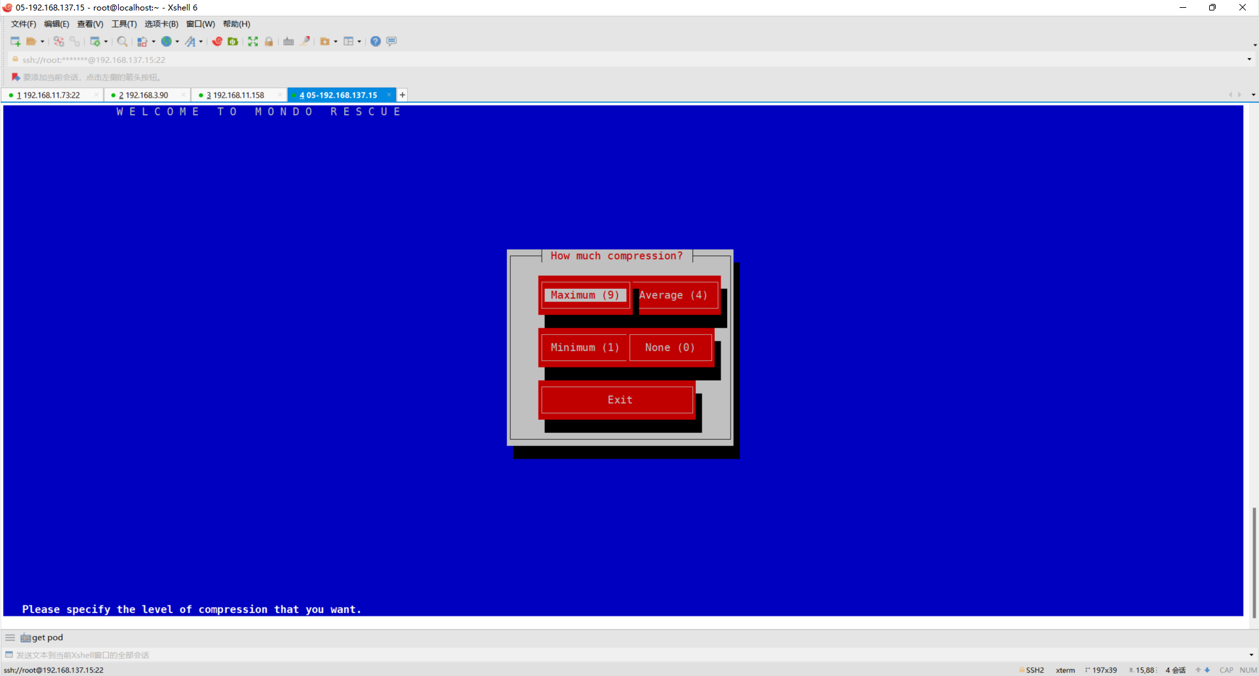Click the red Xmanager swirl icon
This screenshot has height=676, width=1259.
[x=217, y=41]
